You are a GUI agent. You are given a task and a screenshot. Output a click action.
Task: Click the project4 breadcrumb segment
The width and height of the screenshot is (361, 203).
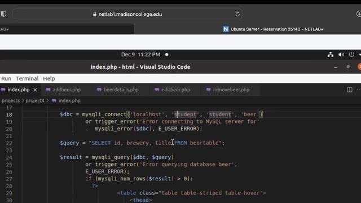35,100
